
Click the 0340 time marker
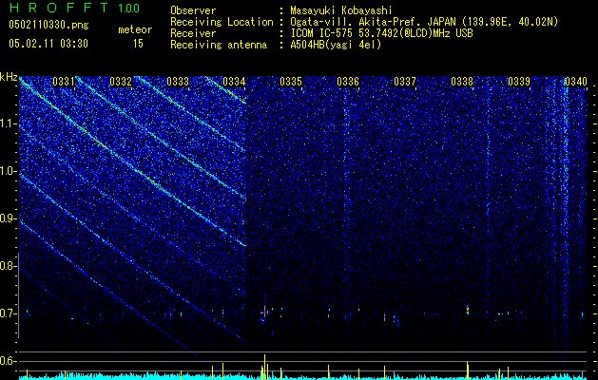coord(576,82)
